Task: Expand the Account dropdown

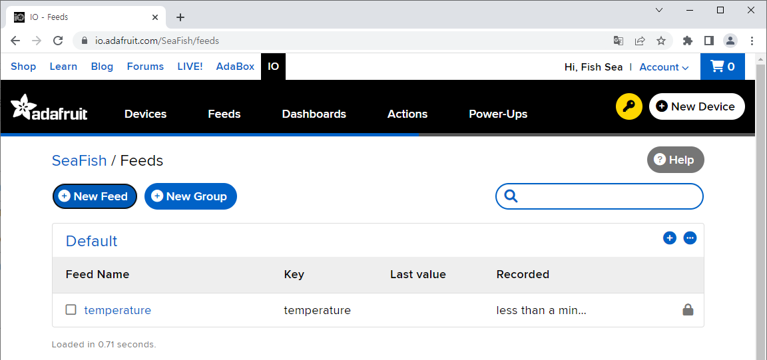Action: pyautogui.click(x=664, y=67)
